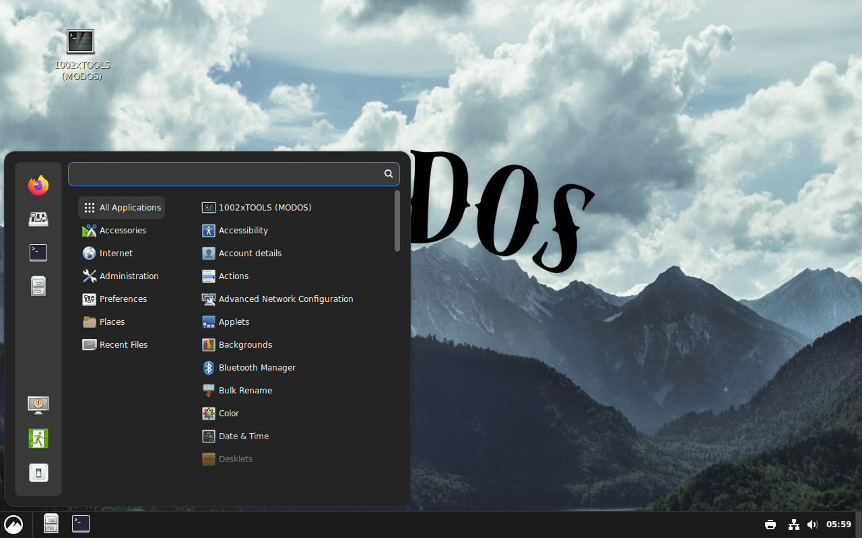Open the volume control via the speaker applet
Image resolution: width=862 pixels, height=538 pixels.
point(812,524)
